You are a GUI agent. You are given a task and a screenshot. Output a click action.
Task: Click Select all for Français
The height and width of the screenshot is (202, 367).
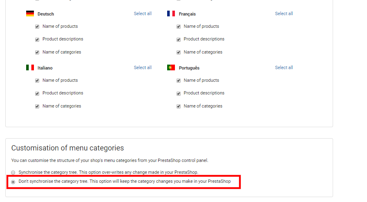click(x=284, y=13)
